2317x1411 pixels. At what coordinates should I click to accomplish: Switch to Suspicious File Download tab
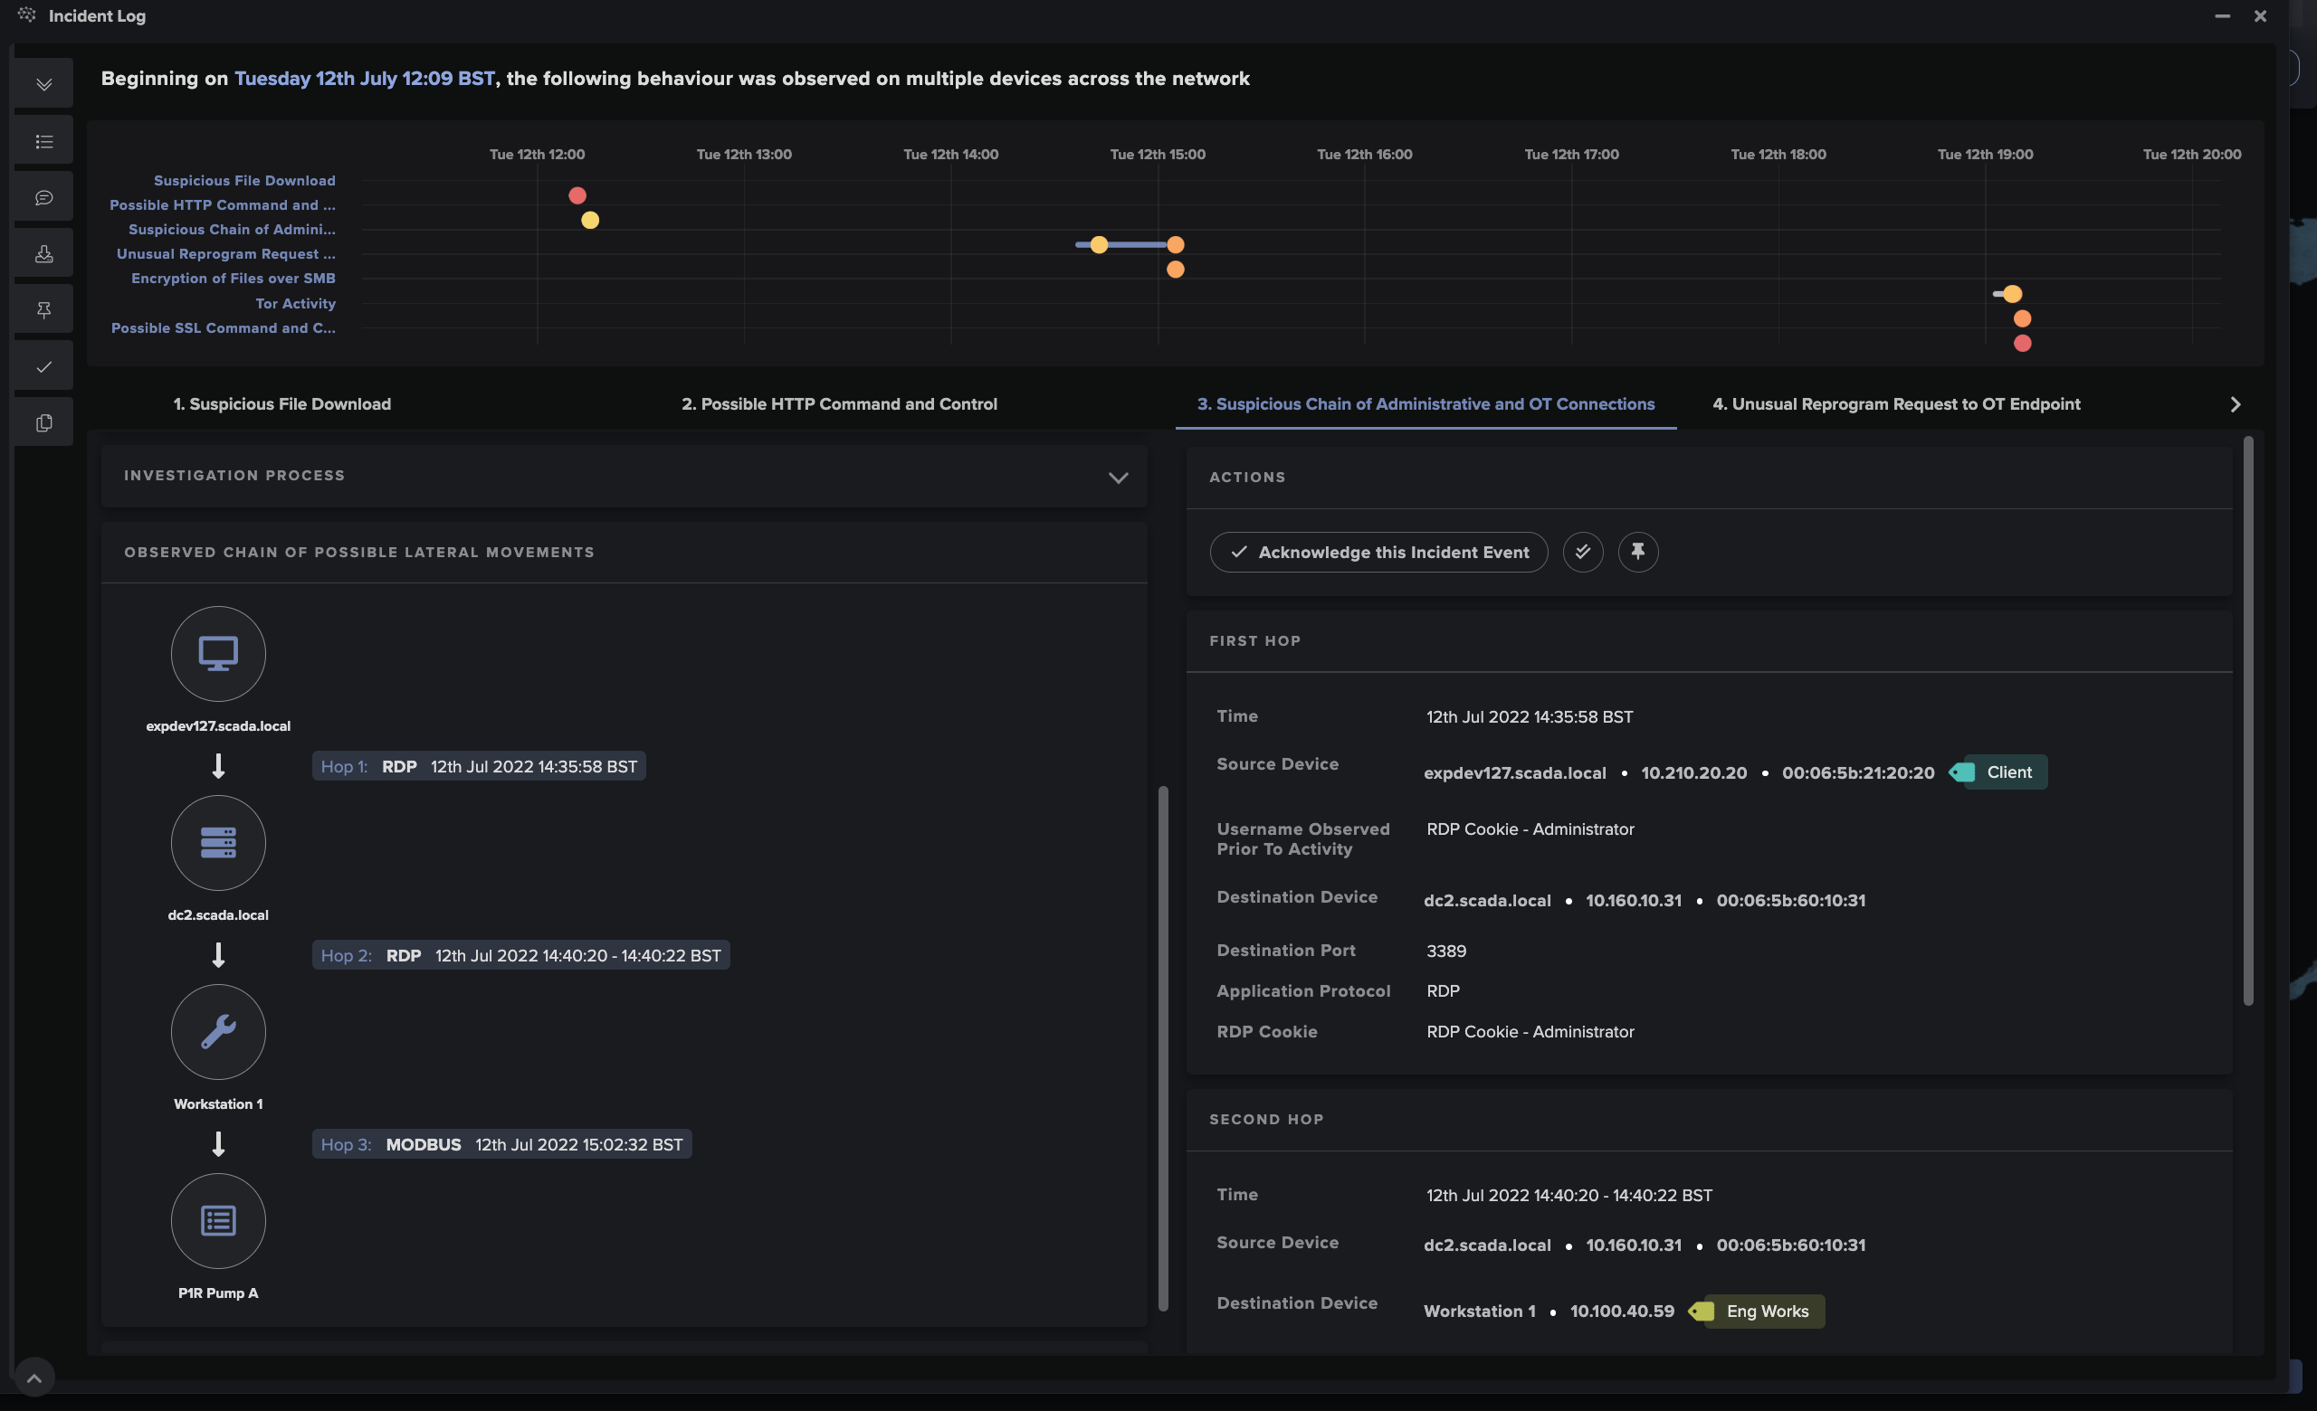pyautogui.click(x=281, y=404)
